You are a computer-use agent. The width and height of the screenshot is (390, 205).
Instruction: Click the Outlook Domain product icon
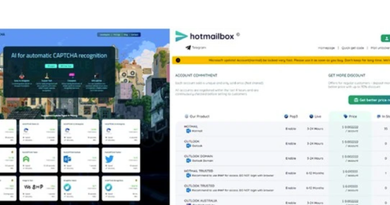[x=188, y=161]
